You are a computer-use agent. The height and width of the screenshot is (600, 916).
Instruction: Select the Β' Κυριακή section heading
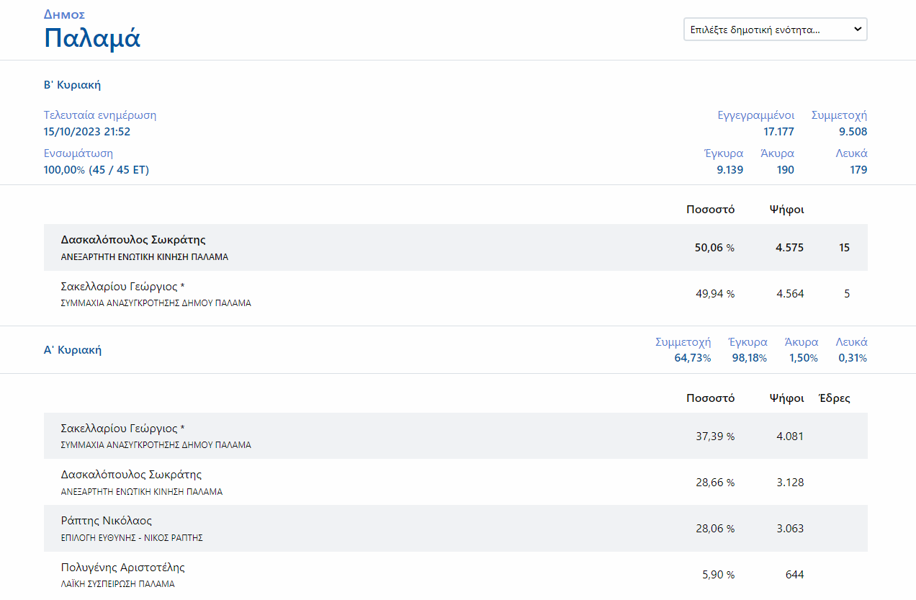(x=72, y=85)
